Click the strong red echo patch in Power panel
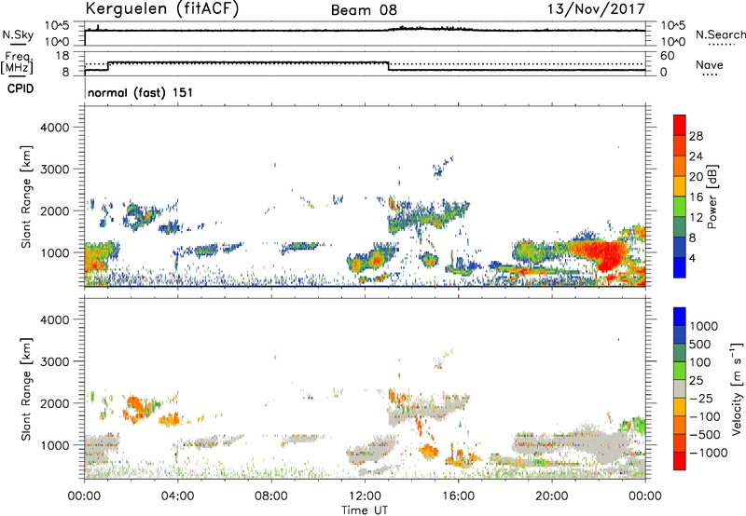Screen dimensions: 746x516 [601, 253]
